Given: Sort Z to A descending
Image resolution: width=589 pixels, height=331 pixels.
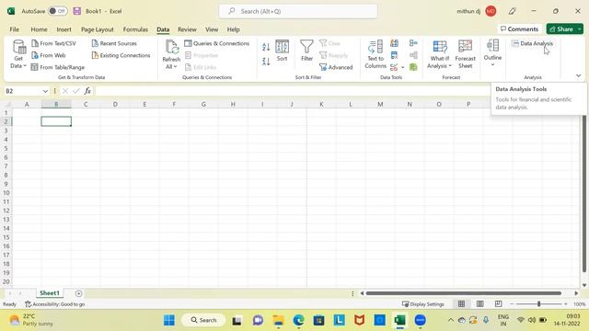Looking at the screenshot, I should pyautogui.click(x=266, y=62).
